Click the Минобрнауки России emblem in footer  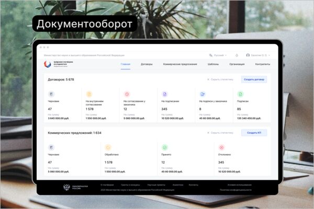(66, 188)
